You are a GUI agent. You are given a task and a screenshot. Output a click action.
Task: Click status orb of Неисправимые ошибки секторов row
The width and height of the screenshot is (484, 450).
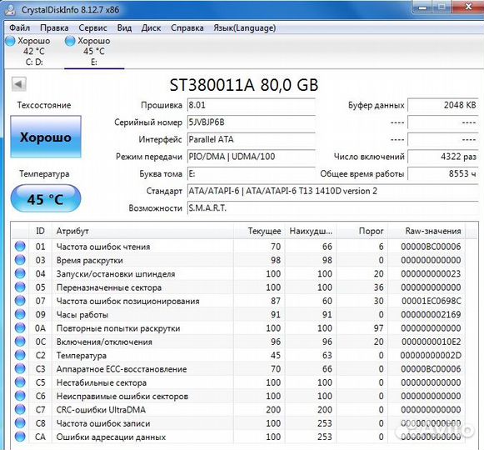tap(20, 396)
